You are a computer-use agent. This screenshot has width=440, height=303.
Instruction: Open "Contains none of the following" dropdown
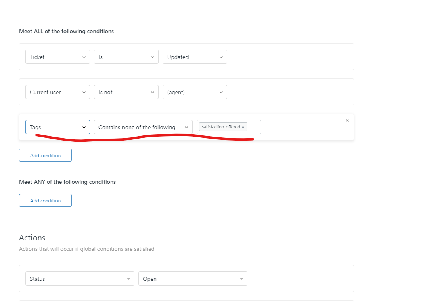point(143,127)
